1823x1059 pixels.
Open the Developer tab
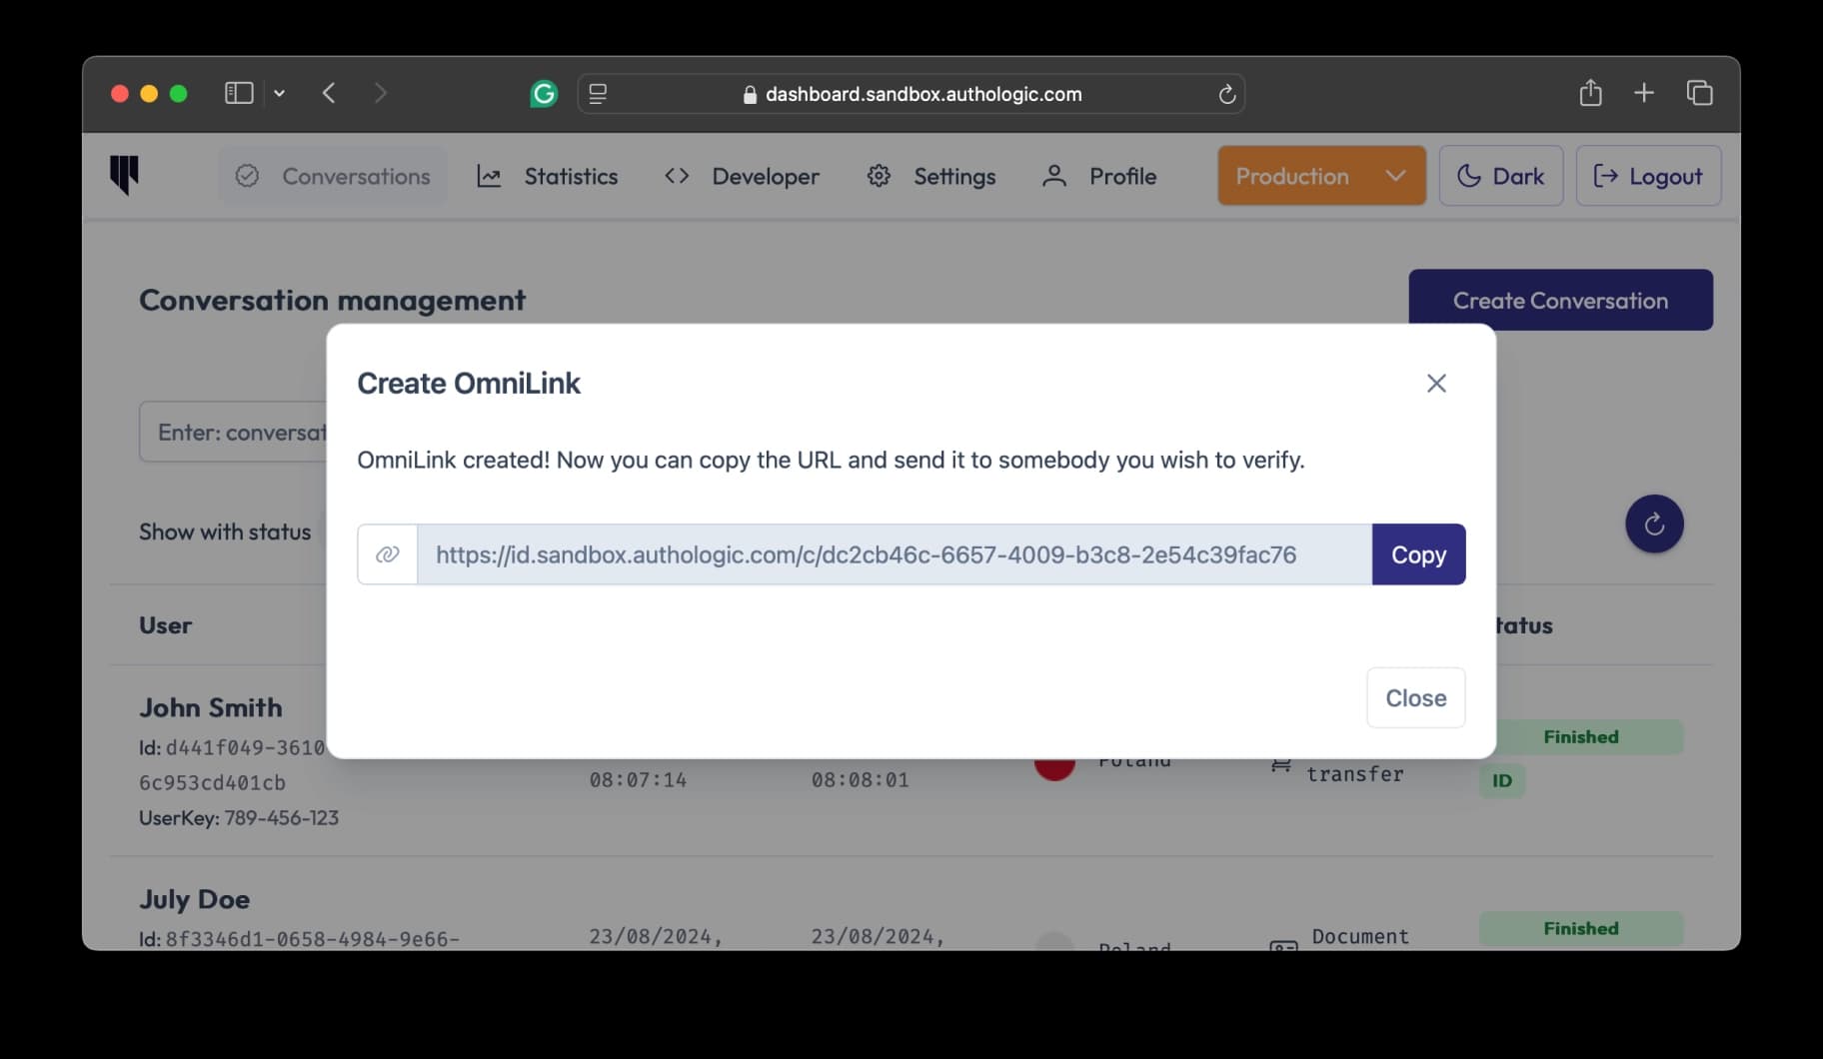[x=742, y=176]
